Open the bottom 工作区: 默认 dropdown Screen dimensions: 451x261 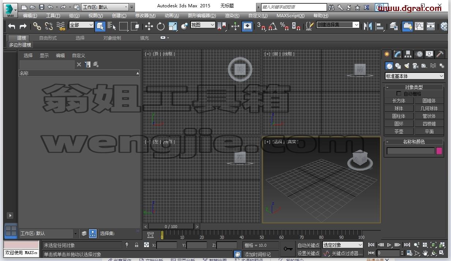tap(49, 233)
